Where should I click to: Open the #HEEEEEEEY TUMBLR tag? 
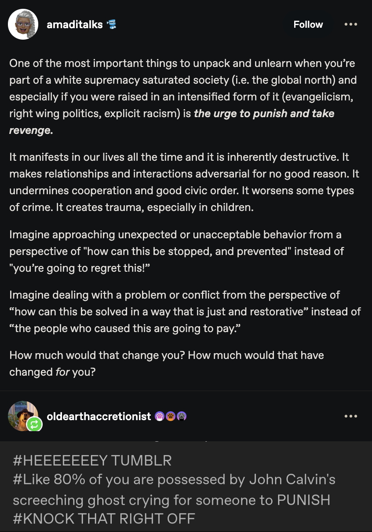92,461
